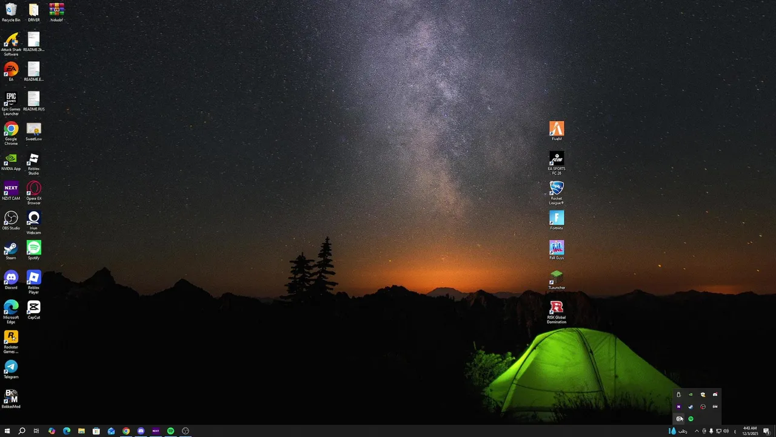Open BM BakkesMod tray icon

click(715, 407)
